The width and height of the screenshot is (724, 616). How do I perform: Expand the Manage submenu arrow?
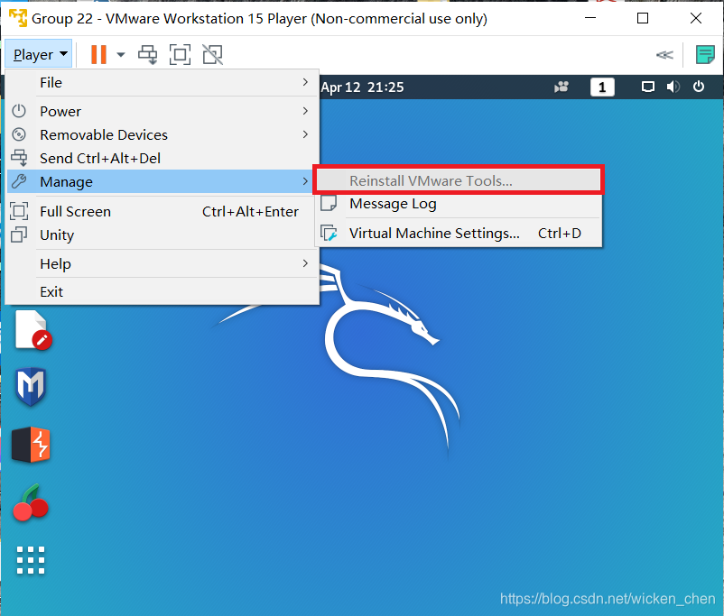coord(305,181)
